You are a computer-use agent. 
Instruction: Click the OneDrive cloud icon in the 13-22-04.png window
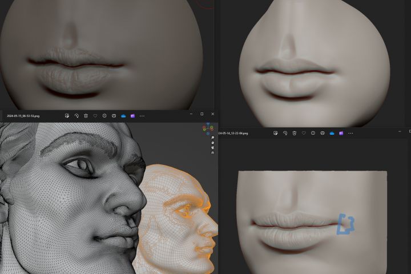[x=332, y=133]
